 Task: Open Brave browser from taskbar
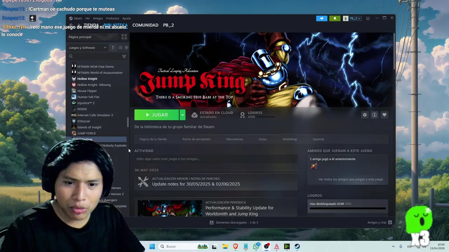(235, 246)
